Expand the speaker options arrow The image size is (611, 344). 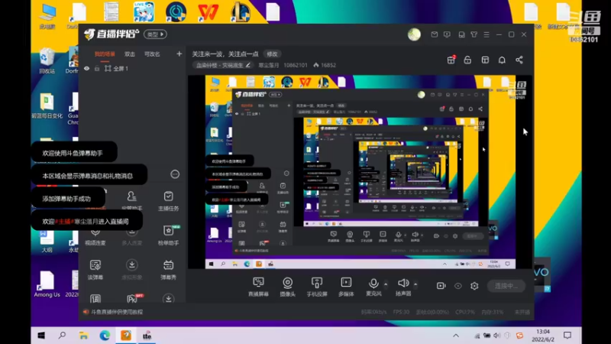[x=415, y=284]
